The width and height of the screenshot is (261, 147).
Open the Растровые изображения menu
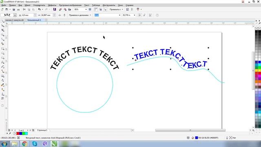[x=70, y=5]
